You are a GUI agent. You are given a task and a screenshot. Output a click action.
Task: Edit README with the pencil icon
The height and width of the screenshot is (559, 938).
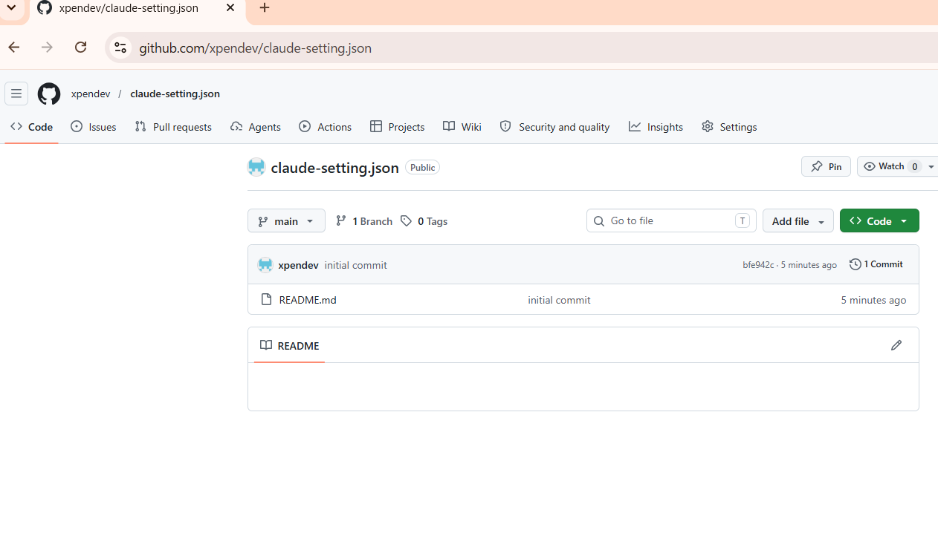pos(896,345)
